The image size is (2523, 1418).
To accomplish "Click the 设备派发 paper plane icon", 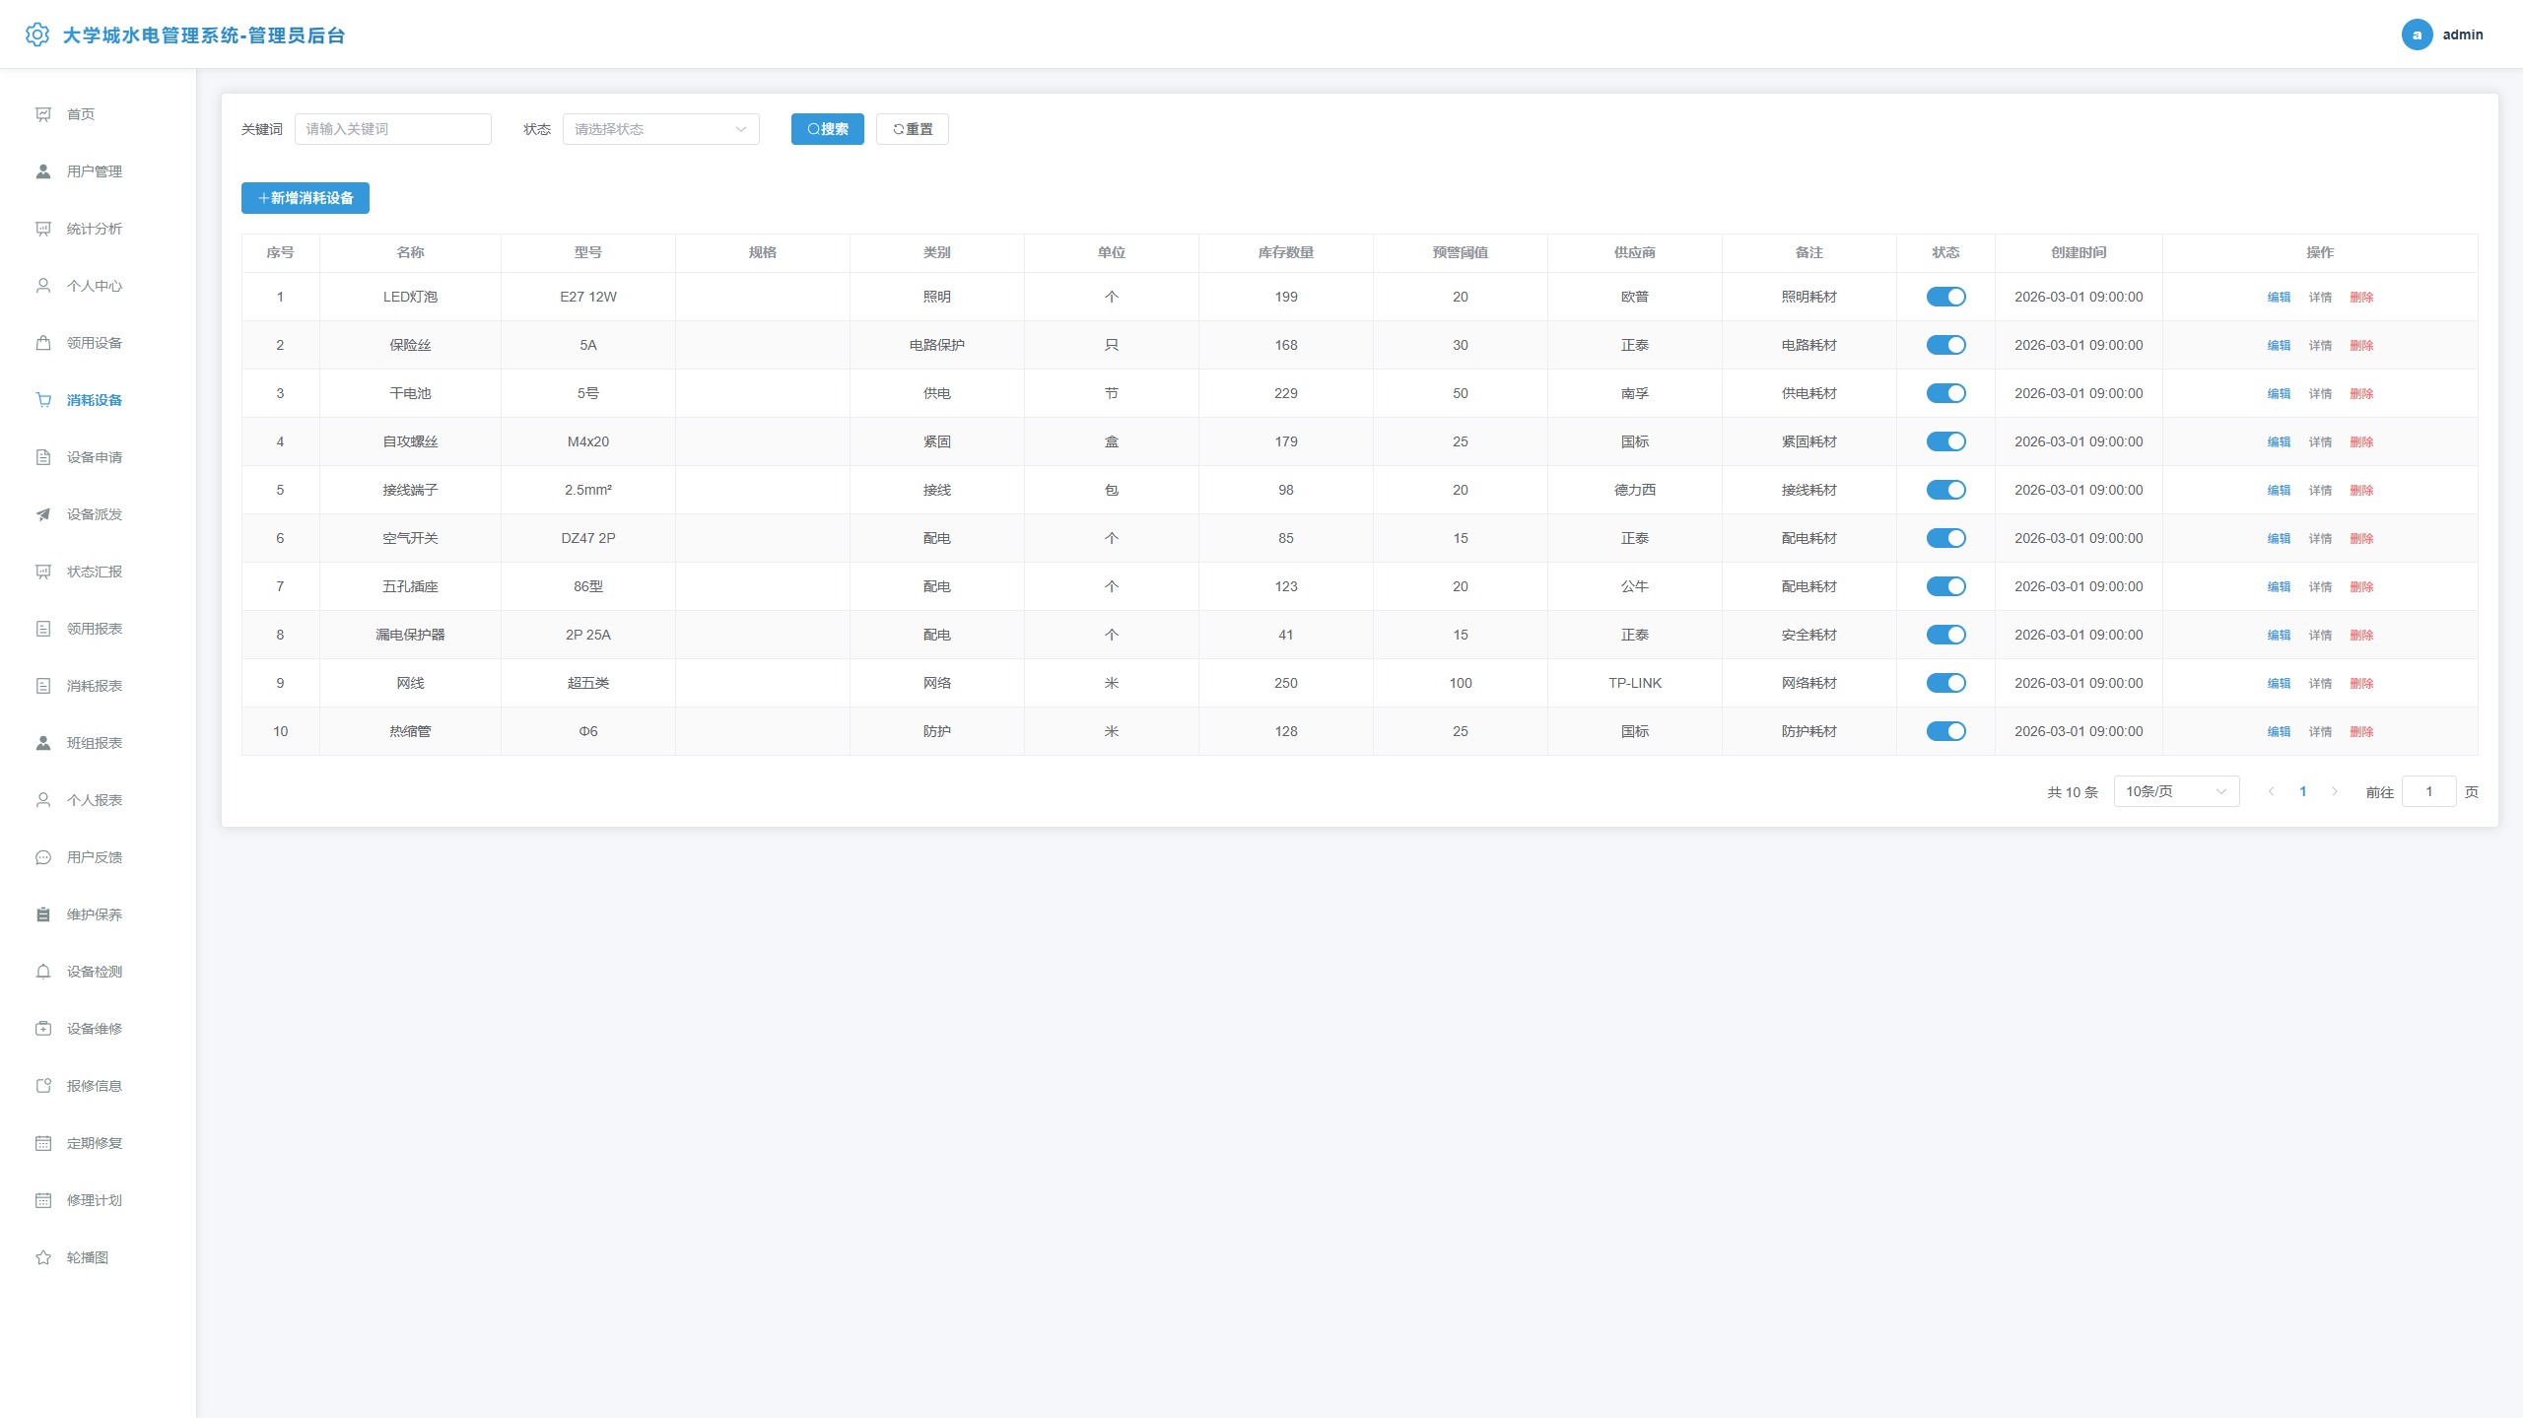I will point(43,514).
